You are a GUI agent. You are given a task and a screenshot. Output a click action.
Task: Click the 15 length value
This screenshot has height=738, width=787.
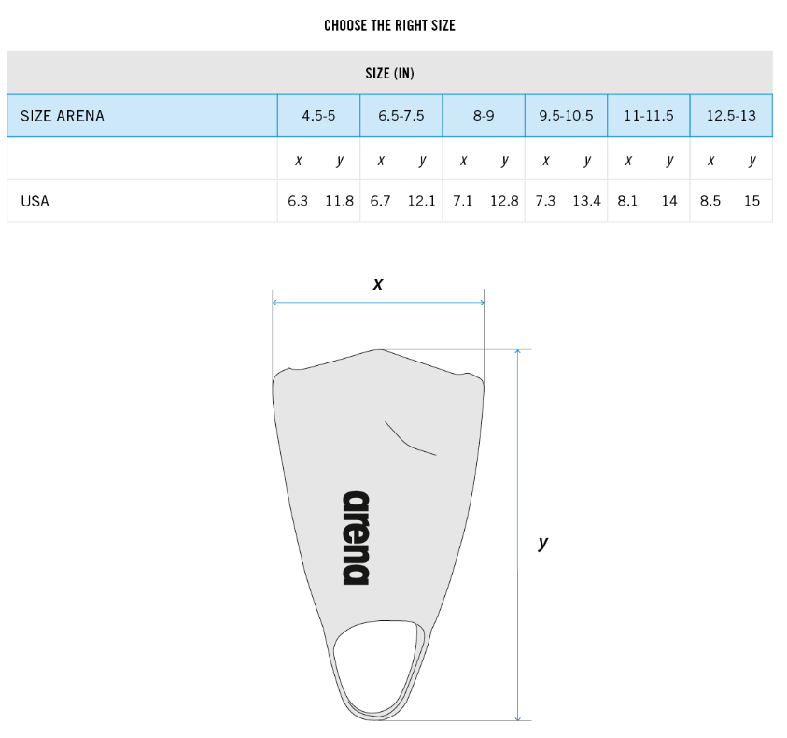pos(752,201)
